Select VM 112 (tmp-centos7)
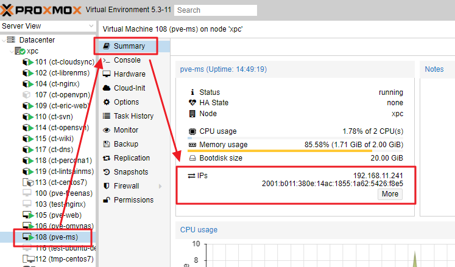The image size is (455, 267). 64,259
